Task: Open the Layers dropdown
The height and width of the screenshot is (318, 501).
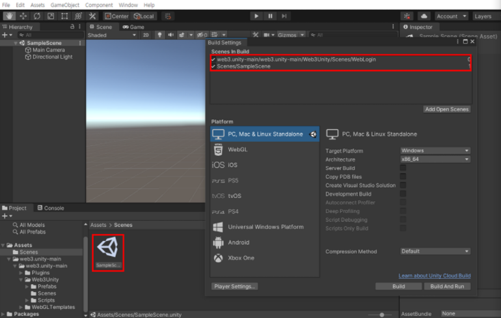Action: 485,16
